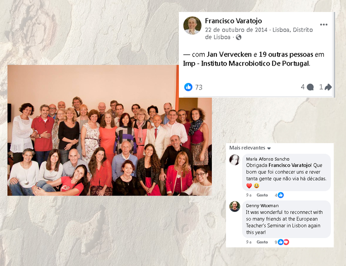Open the group photo
The width and height of the screenshot is (346, 266).
110,130
